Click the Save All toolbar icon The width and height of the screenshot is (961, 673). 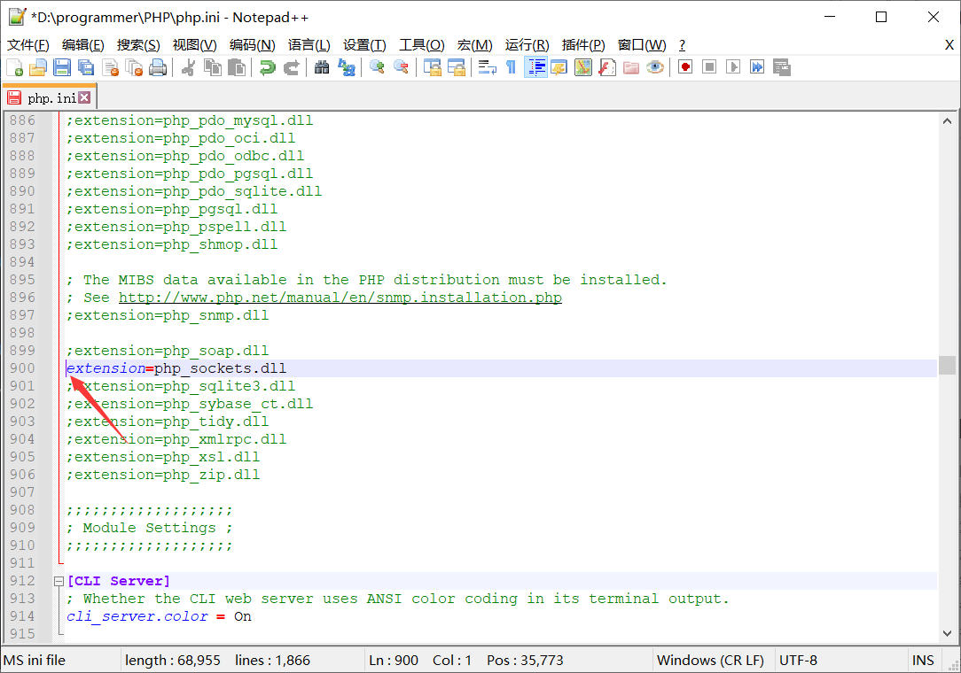click(x=84, y=67)
